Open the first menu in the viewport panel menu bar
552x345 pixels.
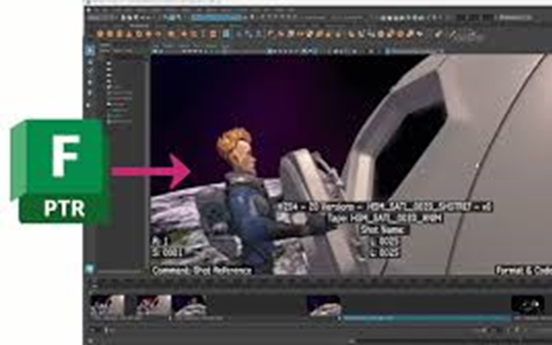[x=157, y=46]
